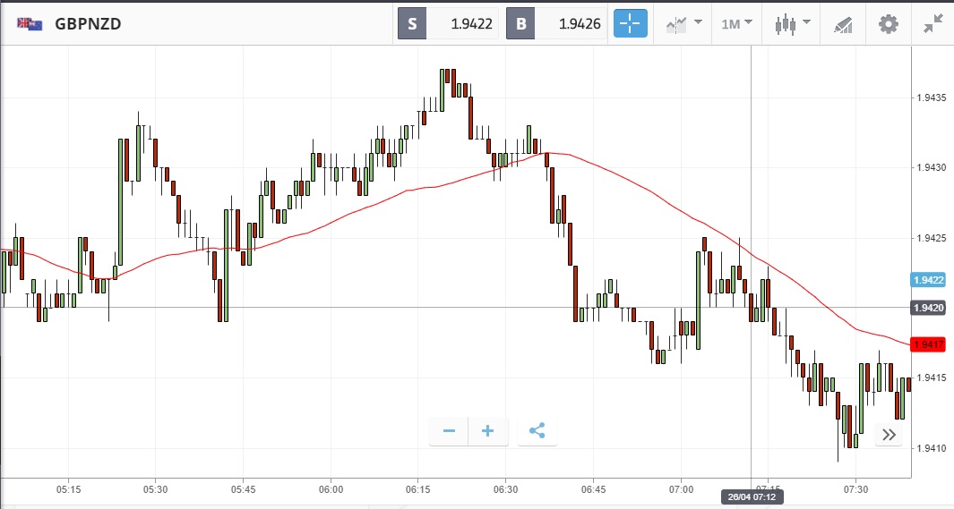Open chart settings gear

pos(888,24)
